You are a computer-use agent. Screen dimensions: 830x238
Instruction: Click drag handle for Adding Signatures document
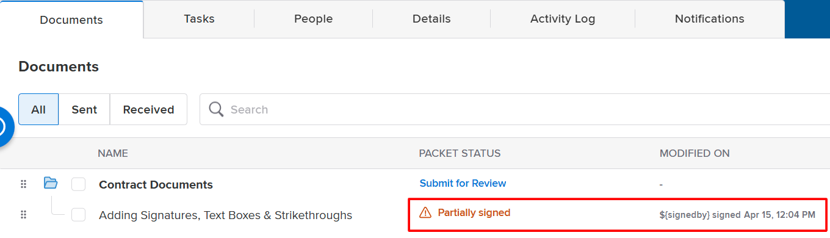[x=24, y=215]
